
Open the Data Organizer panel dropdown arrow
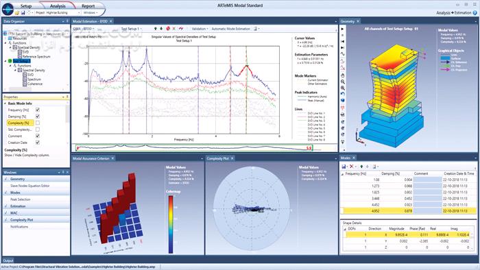tap(63, 21)
